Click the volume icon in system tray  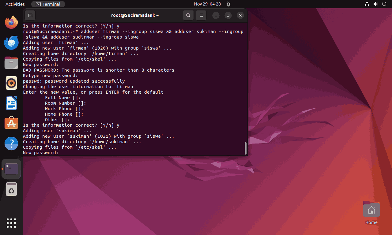[x=375, y=4]
